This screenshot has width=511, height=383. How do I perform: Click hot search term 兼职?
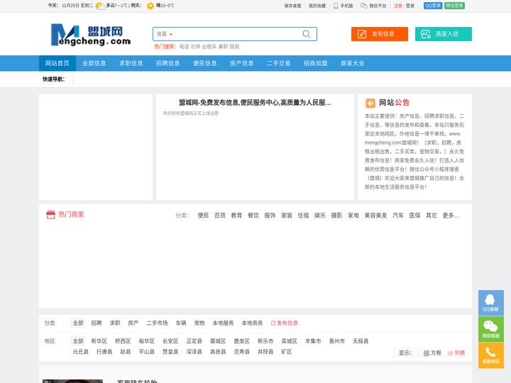[223, 47]
